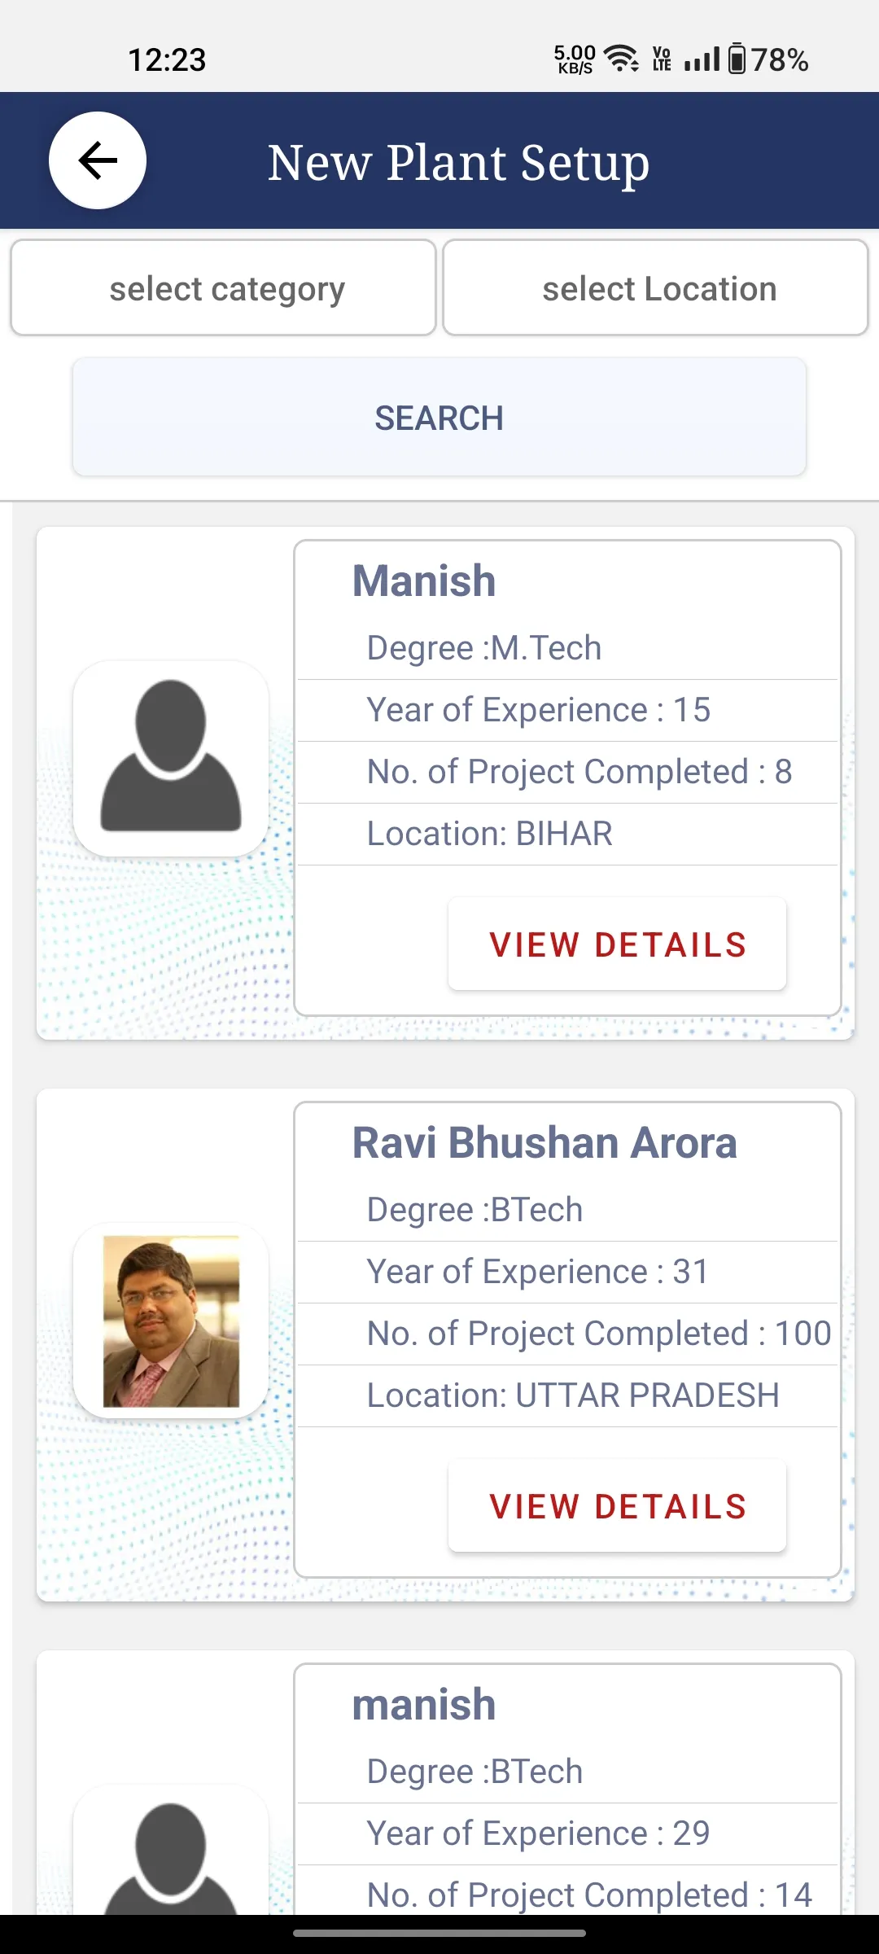879x1954 pixels.
Task: Tap Location: BIHAR row
Action: click(567, 834)
